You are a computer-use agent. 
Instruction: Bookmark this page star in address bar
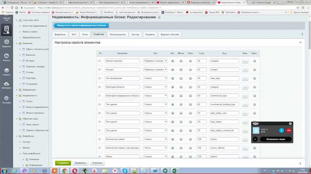(298, 8)
